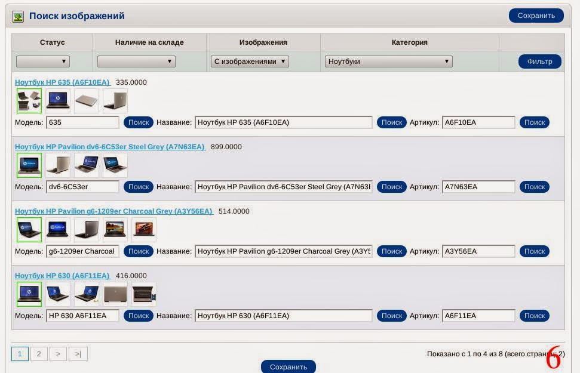The height and width of the screenshot is (373, 580).
Task: Click Артикул field containing A7N63EA
Action: [x=478, y=187]
